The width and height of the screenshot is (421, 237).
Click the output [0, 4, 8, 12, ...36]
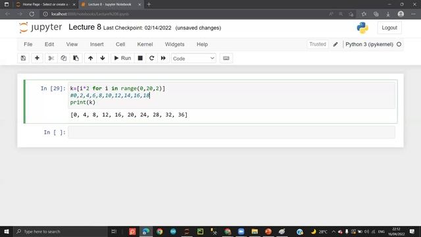(x=129, y=115)
